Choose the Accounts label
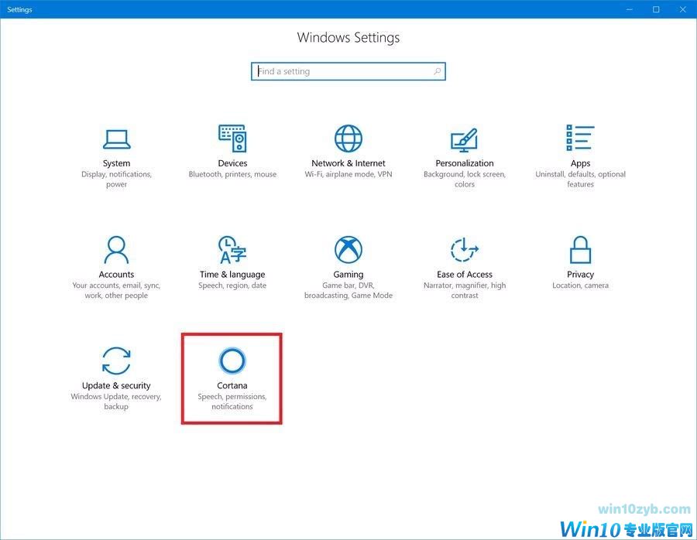The width and height of the screenshot is (697, 540). click(116, 275)
